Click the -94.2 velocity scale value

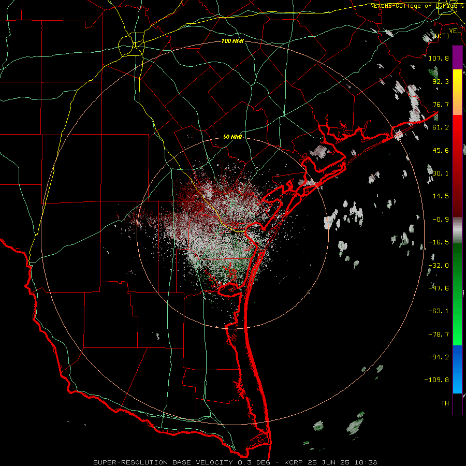pos(439,357)
